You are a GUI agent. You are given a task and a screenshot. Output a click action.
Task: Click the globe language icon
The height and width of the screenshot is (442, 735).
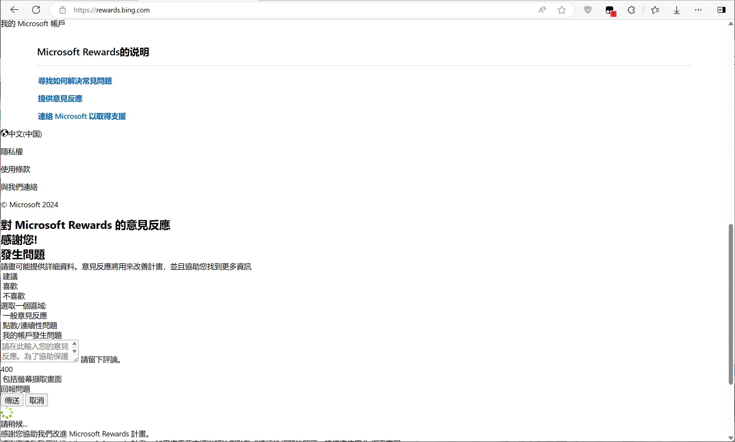coord(4,133)
